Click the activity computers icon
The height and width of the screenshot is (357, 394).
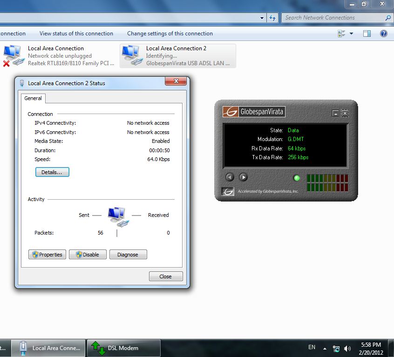119,217
